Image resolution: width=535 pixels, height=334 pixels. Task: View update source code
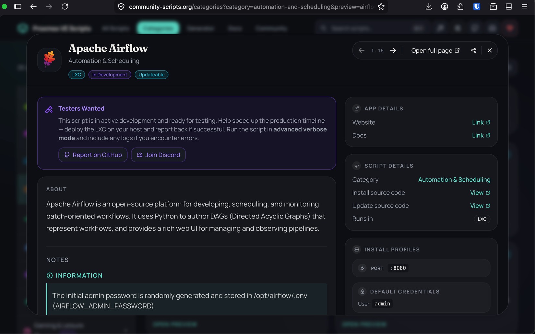480,206
